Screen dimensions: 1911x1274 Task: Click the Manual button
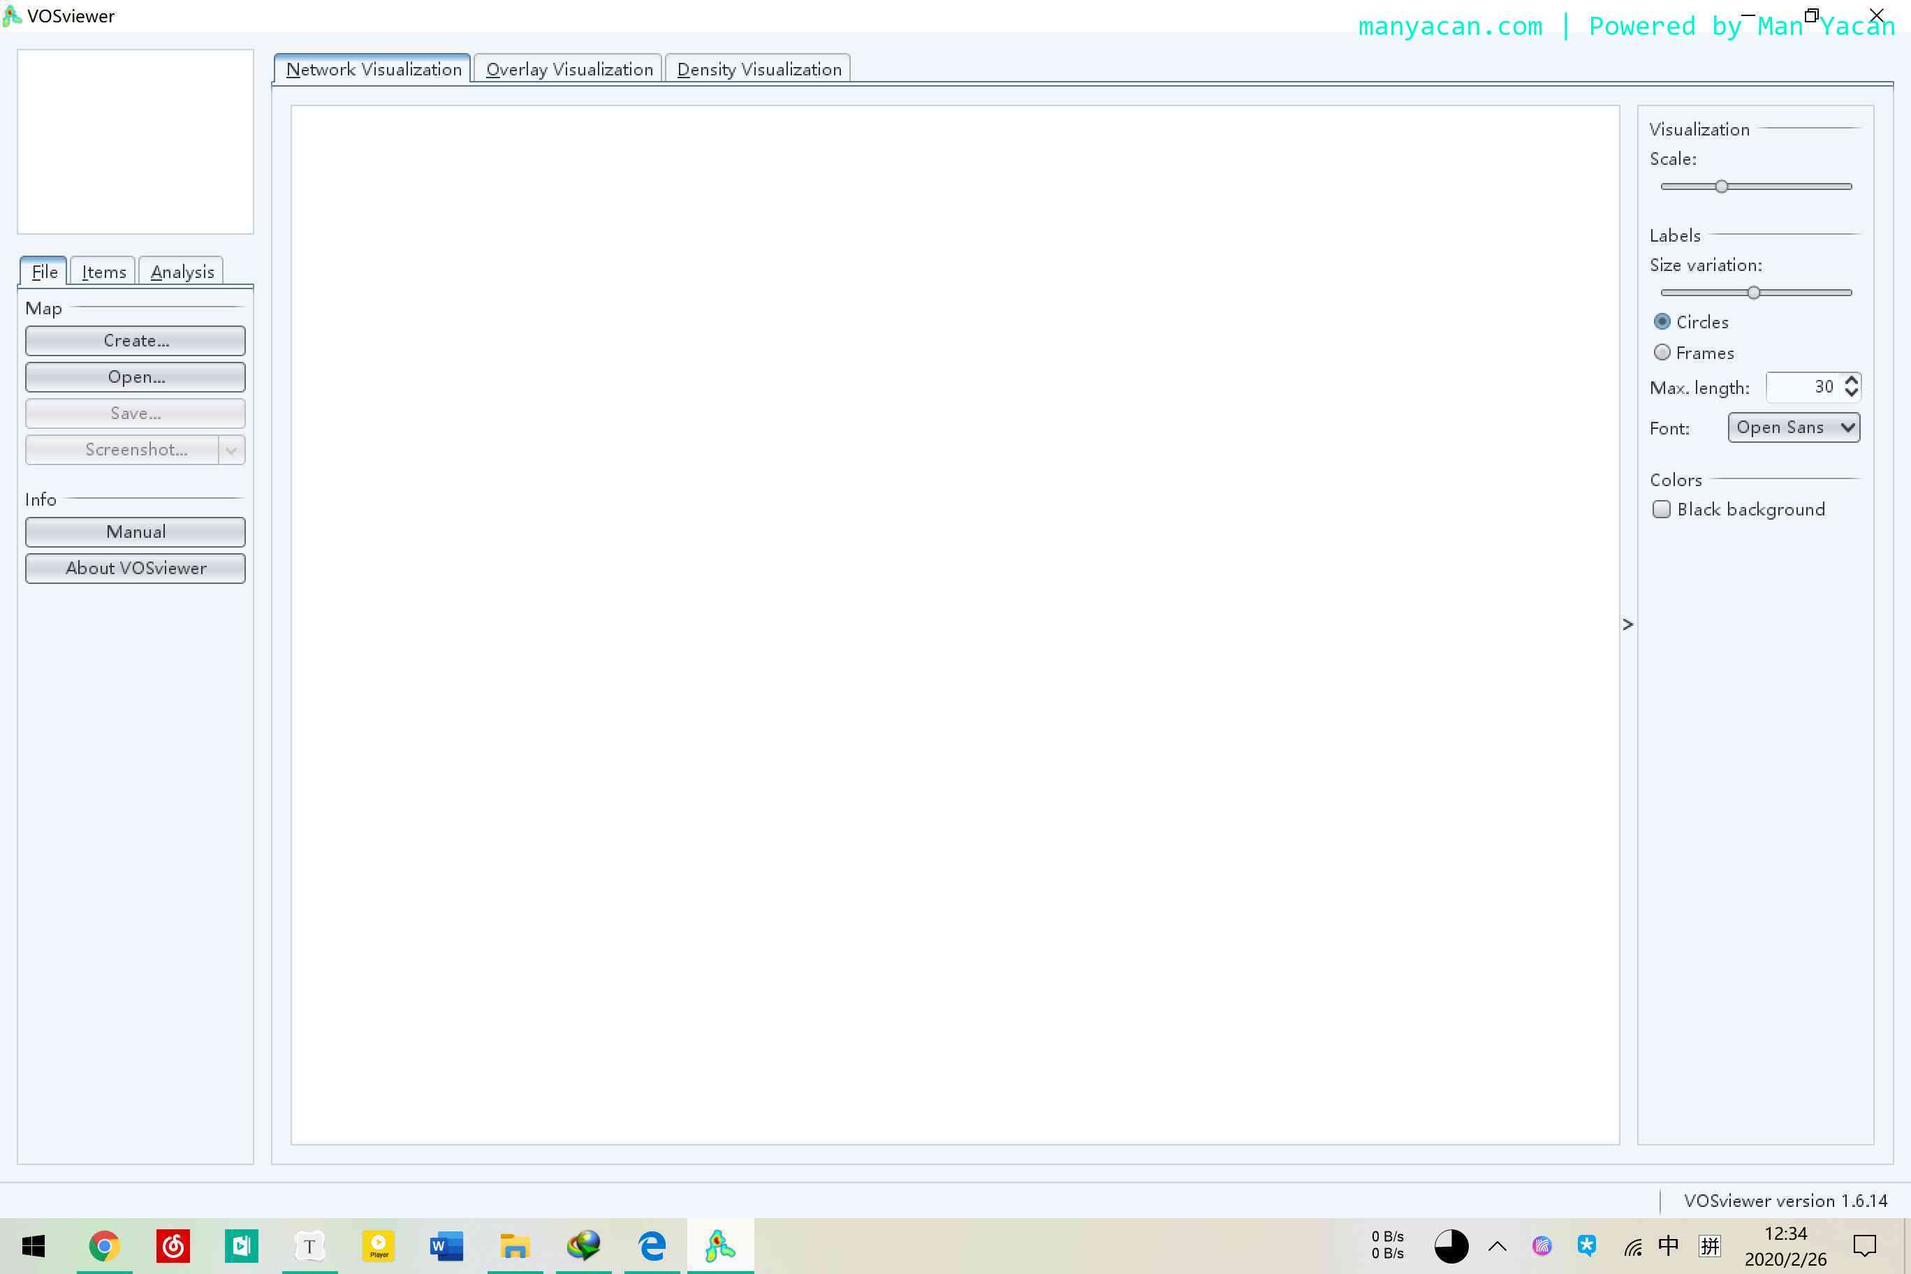pyautogui.click(x=136, y=532)
